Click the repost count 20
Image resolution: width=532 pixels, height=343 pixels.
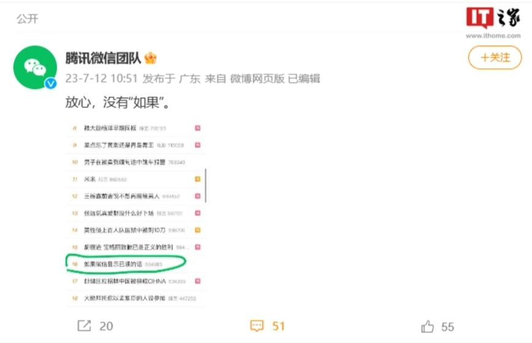106,326
